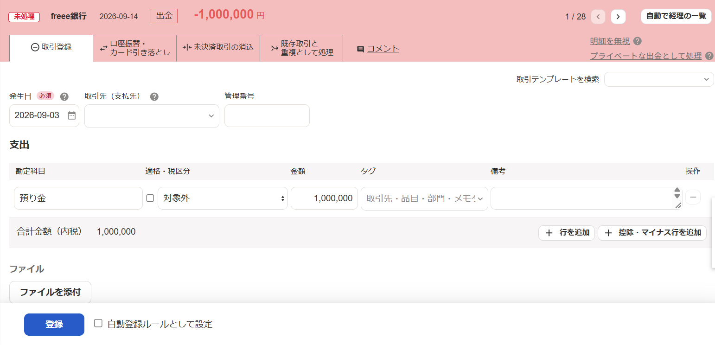715x345 pixels.
Task: Click 行を追加 button
Action: pos(567,233)
